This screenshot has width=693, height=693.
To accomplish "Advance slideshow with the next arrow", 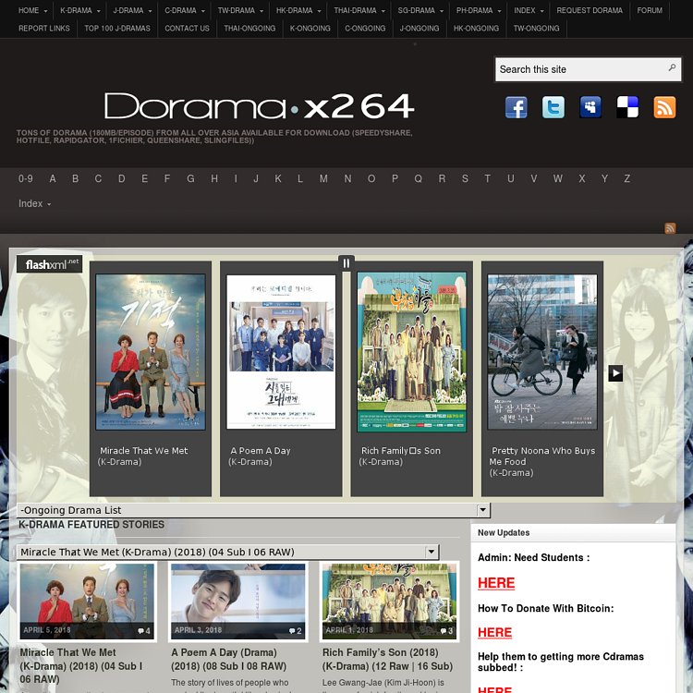I will click(615, 373).
